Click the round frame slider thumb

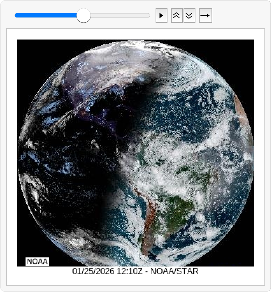(x=84, y=16)
